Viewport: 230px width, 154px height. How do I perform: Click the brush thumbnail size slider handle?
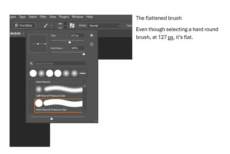pos(52,118)
